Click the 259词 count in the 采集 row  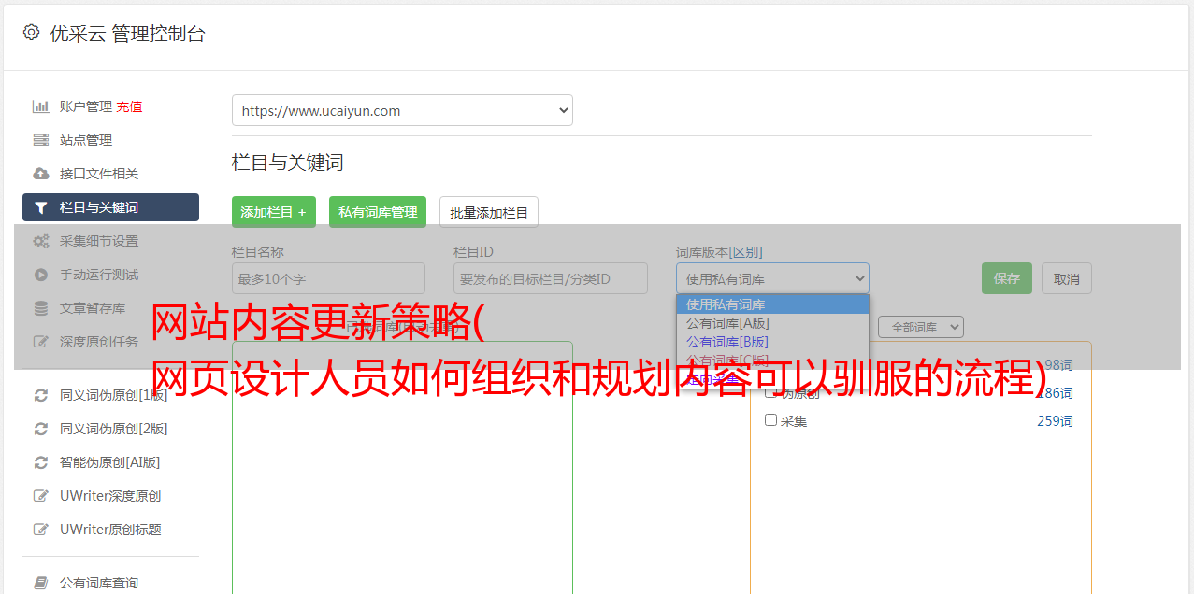(x=1055, y=421)
